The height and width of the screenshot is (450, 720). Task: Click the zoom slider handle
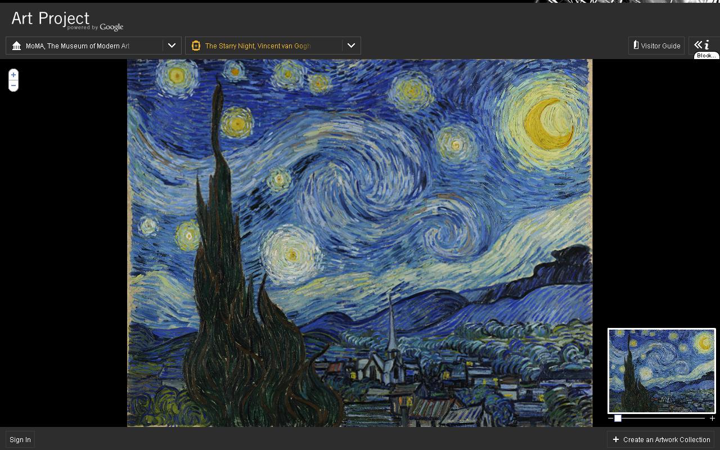(x=618, y=418)
